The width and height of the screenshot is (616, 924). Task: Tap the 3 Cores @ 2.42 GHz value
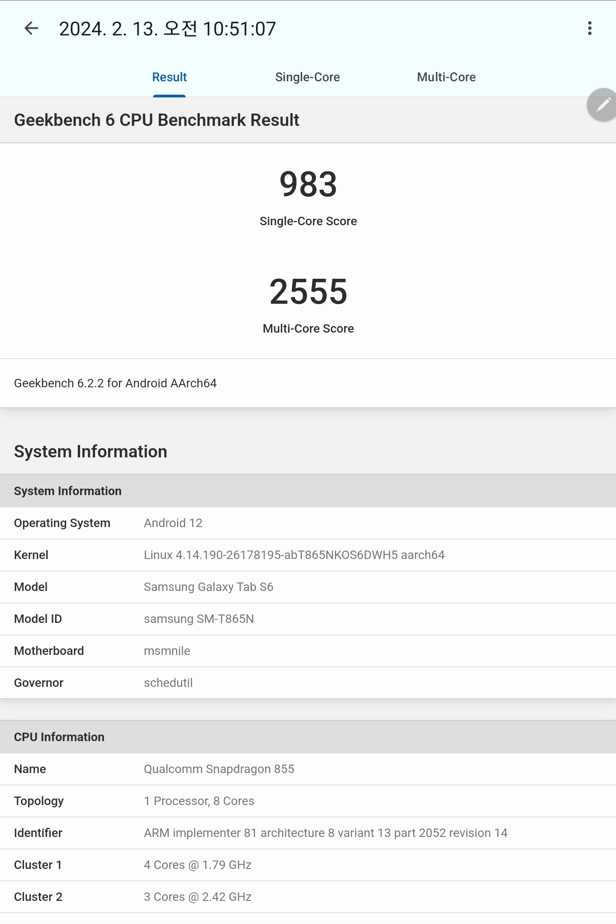click(x=197, y=897)
